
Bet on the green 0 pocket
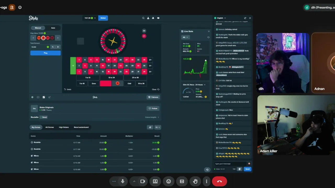pos(73,66)
